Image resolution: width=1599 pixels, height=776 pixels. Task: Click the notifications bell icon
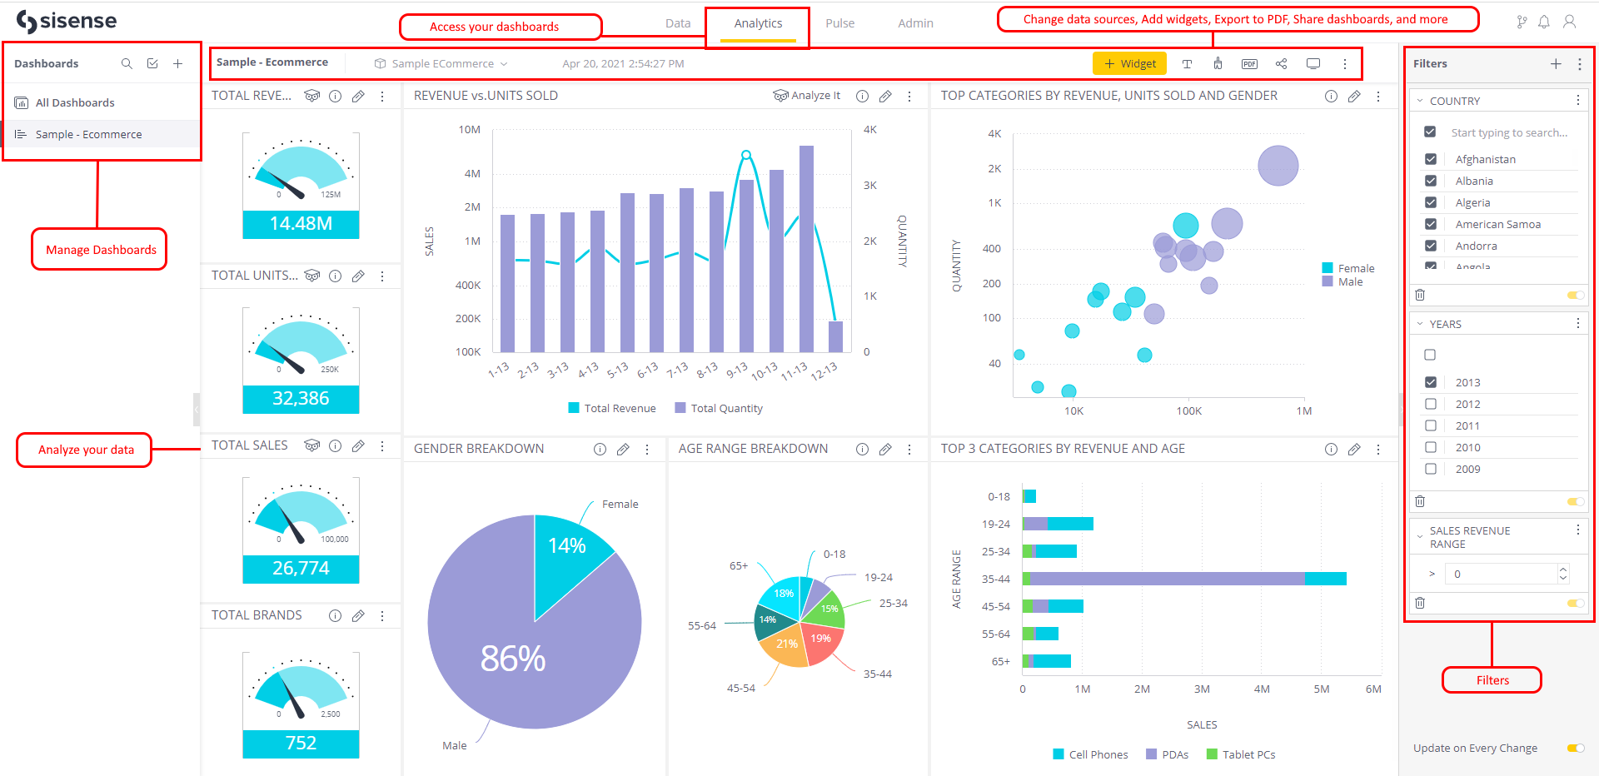tap(1544, 22)
